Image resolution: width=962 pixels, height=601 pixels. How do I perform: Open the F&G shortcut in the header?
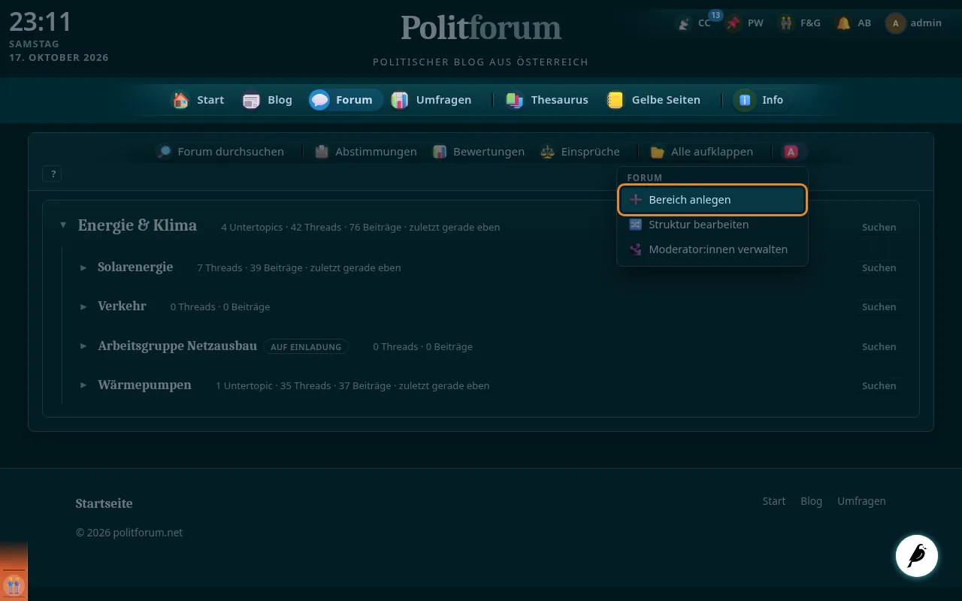pyautogui.click(x=800, y=23)
